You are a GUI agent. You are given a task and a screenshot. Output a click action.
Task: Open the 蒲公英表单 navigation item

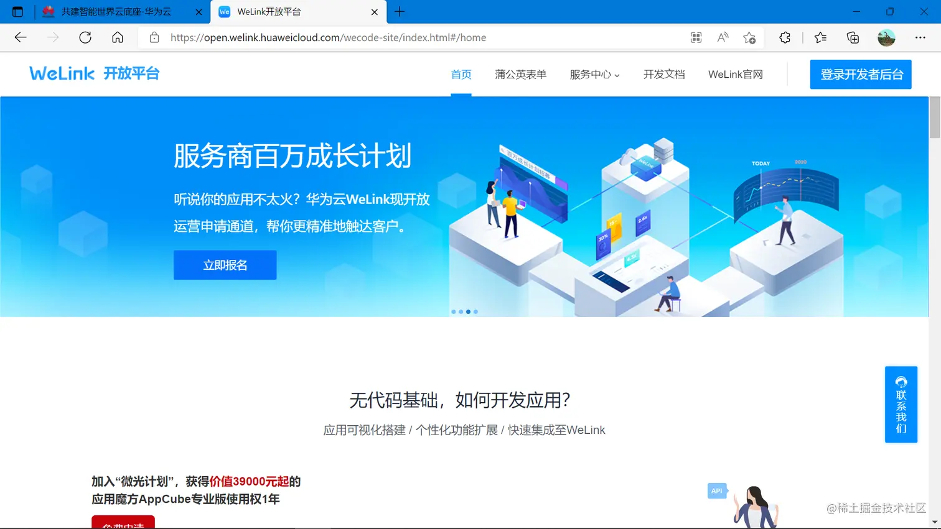(521, 75)
